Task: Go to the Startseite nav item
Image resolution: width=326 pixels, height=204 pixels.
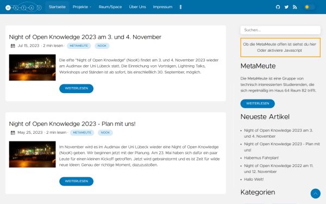Action: click(x=57, y=7)
